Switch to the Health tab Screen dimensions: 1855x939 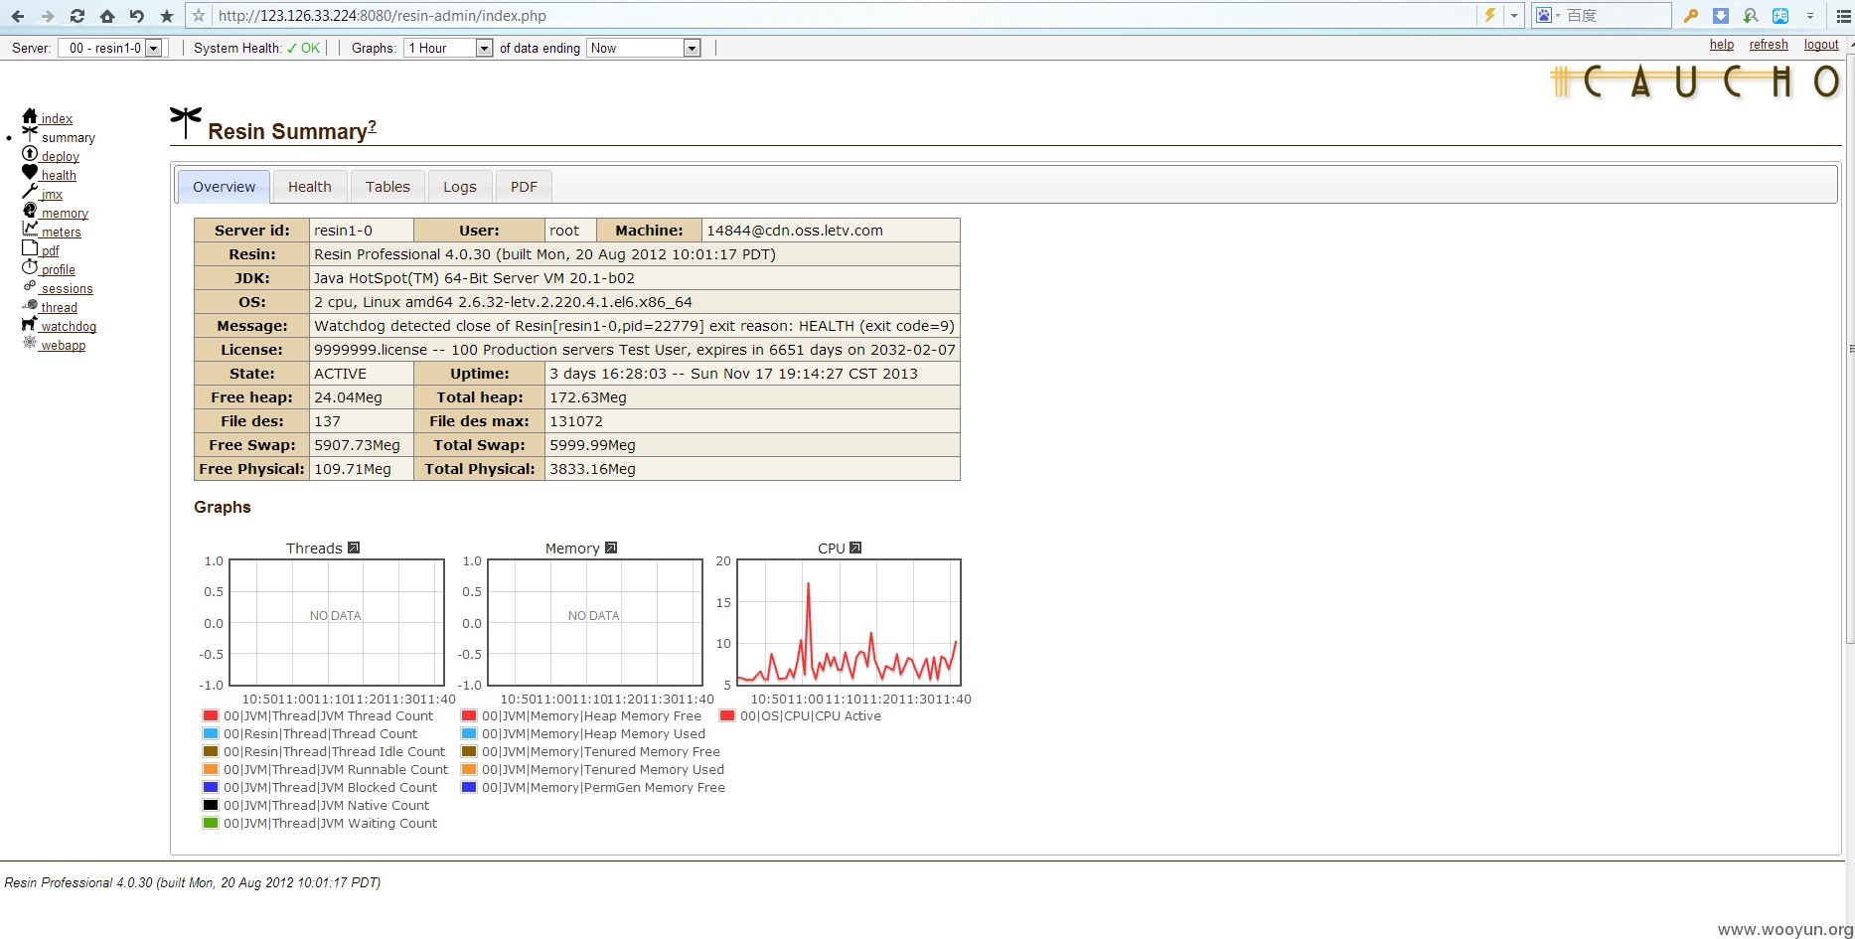click(310, 187)
